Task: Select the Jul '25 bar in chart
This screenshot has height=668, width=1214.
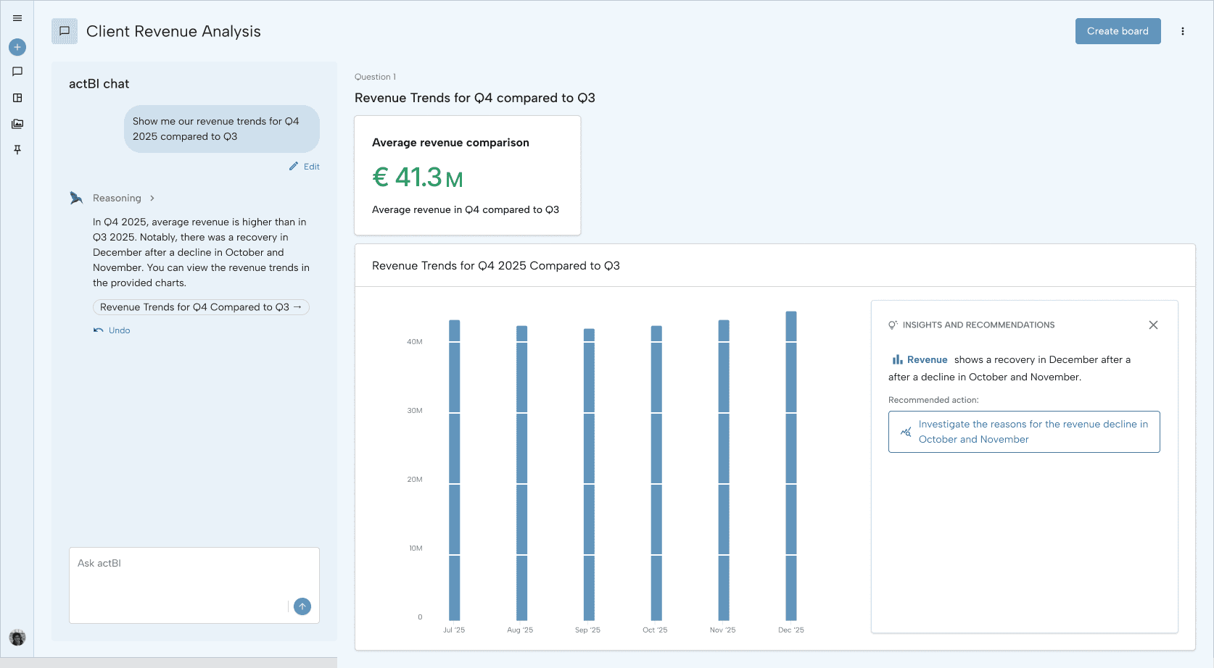Action: click(x=455, y=470)
